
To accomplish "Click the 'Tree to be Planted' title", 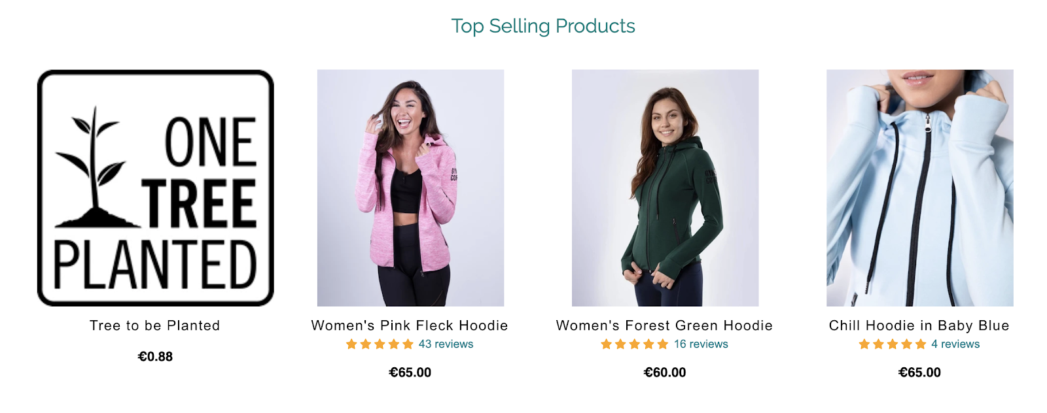I will point(155,325).
